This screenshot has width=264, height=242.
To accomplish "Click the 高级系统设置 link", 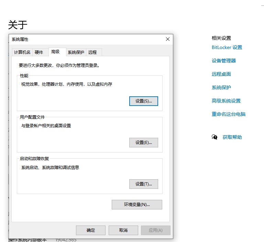I will click(x=226, y=101).
